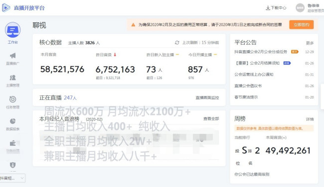324x187 pixels.
Task: Open notice 公会运营线上办公通知
Action: click(x=254, y=75)
